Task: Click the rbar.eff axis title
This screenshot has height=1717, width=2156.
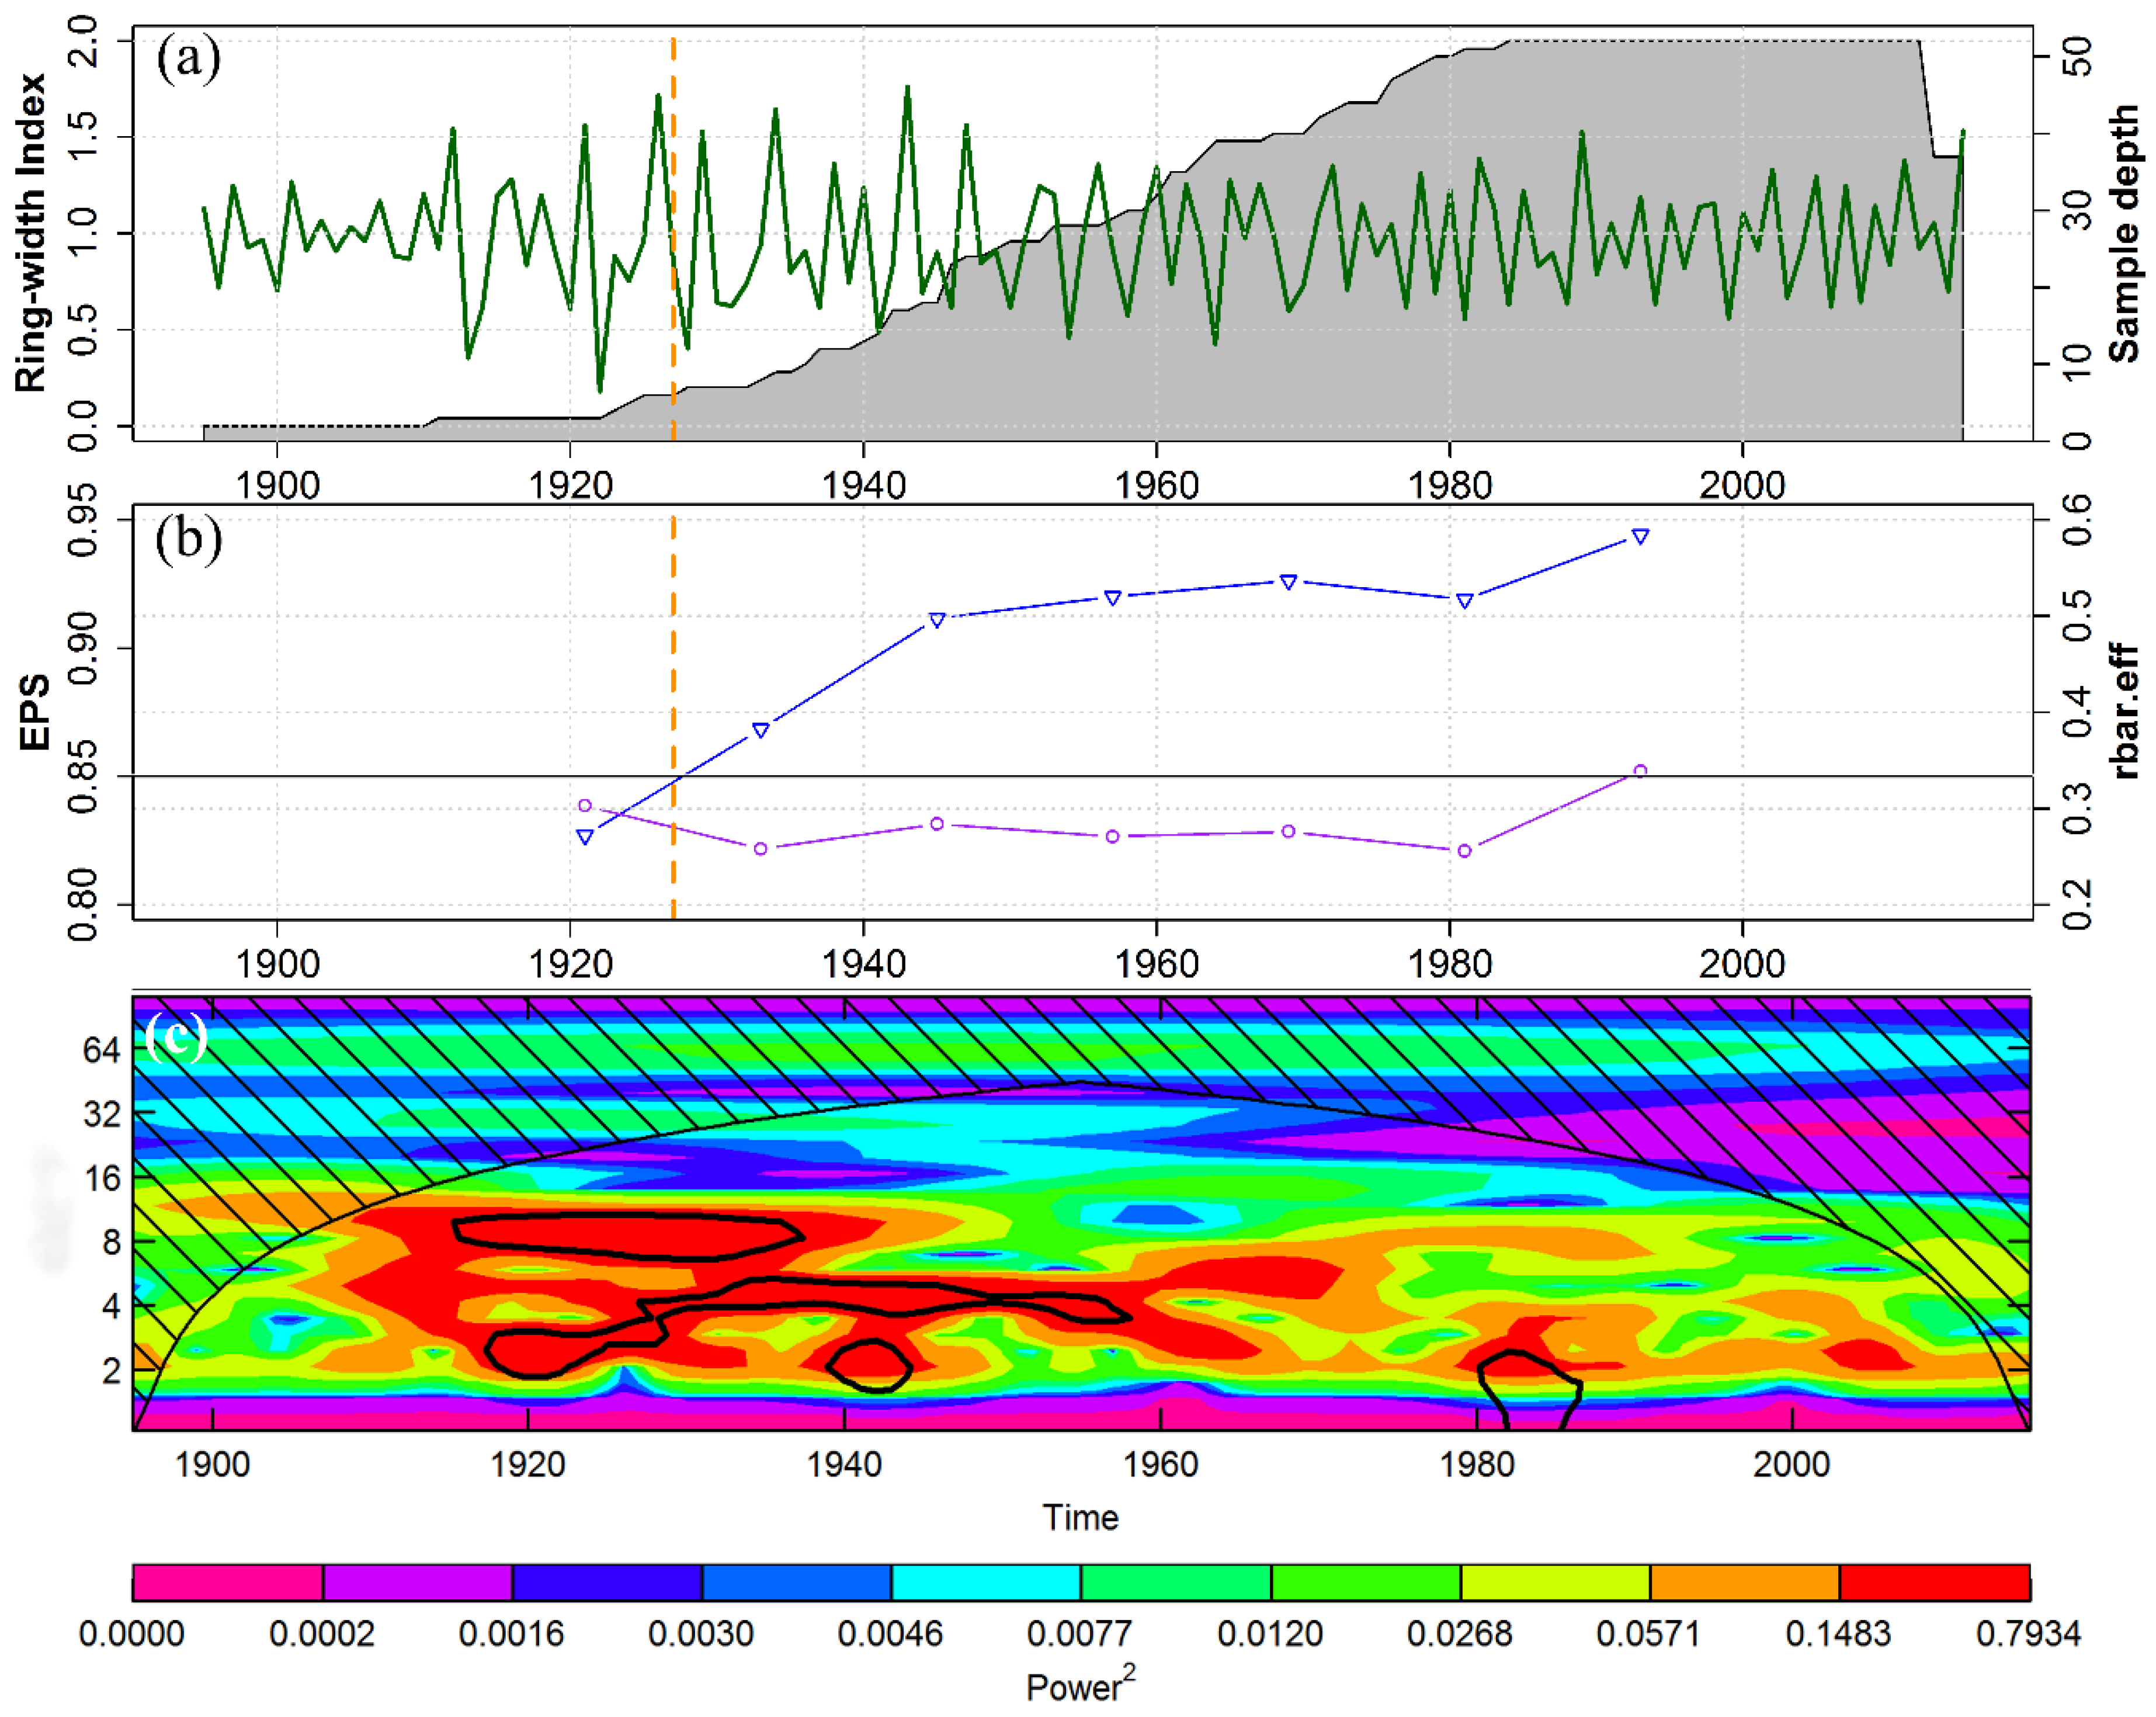Action: tap(2124, 712)
